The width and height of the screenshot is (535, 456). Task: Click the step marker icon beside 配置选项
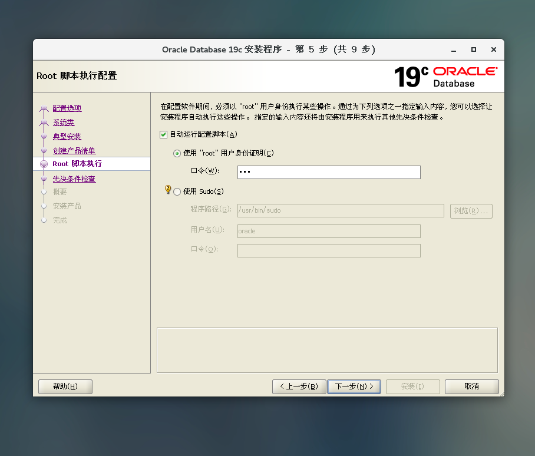pos(44,108)
